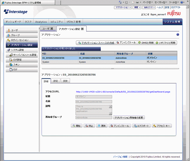
Task: Click the エクスポート button
Action: [141, 126]
